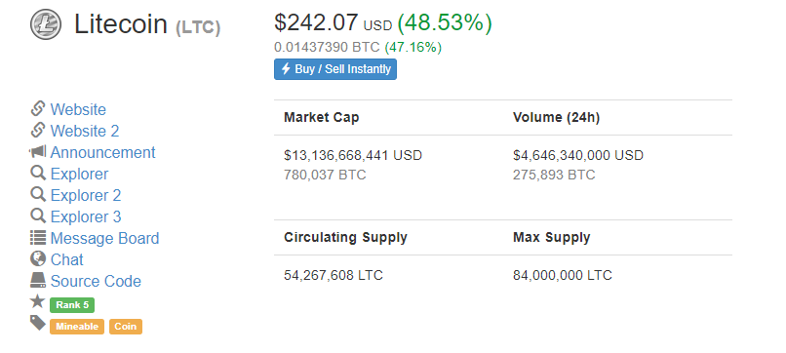This screenshot has height=353, width=786.
Task: Select the Coin tag badge
Action: coord(126,327)
